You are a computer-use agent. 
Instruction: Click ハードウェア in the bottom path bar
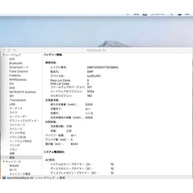pos(46,178)
